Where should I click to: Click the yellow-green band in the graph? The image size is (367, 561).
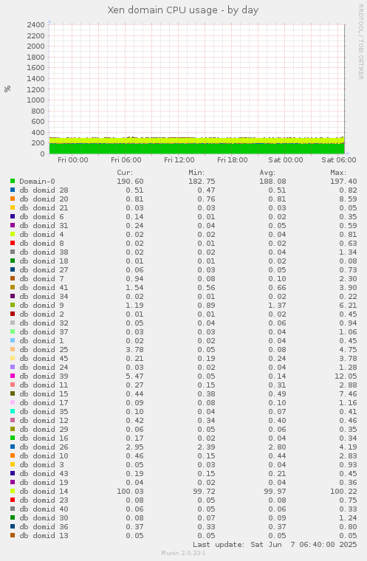pos(197,140)
